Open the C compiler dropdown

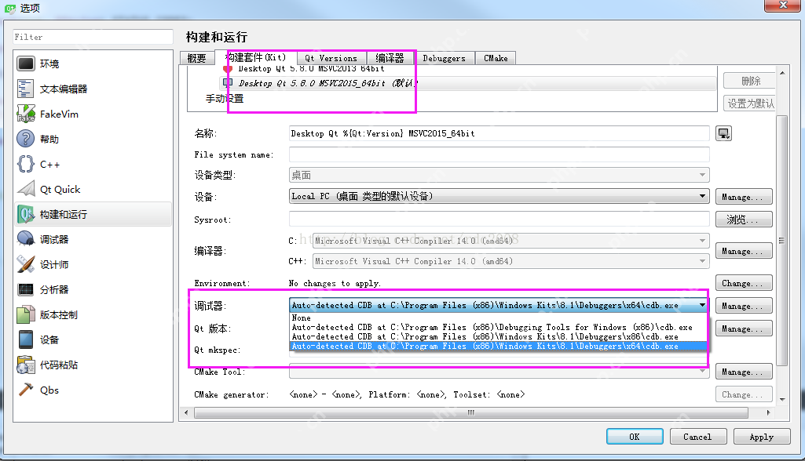pos(510,241)
